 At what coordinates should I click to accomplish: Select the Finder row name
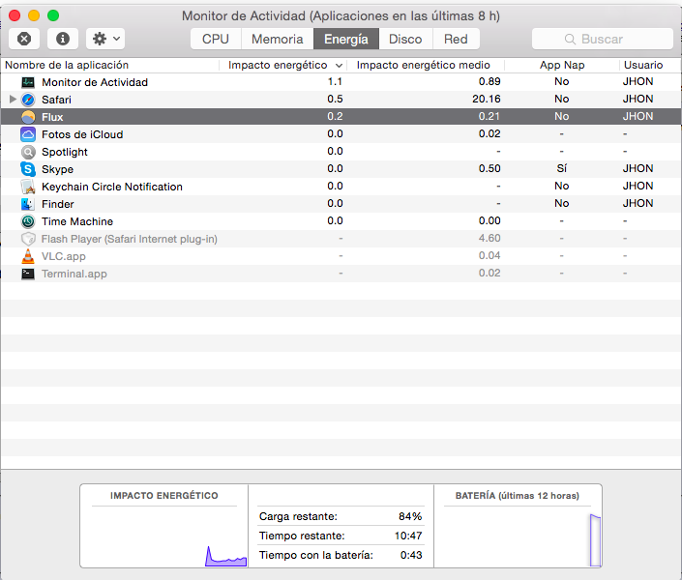point(58,204)
